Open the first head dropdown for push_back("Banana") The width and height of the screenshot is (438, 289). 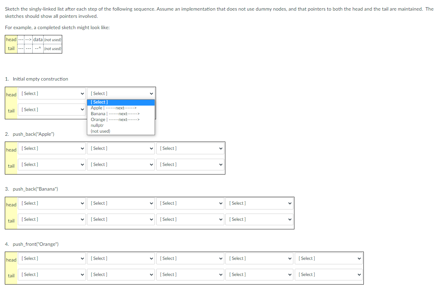(x=52, y=203)
